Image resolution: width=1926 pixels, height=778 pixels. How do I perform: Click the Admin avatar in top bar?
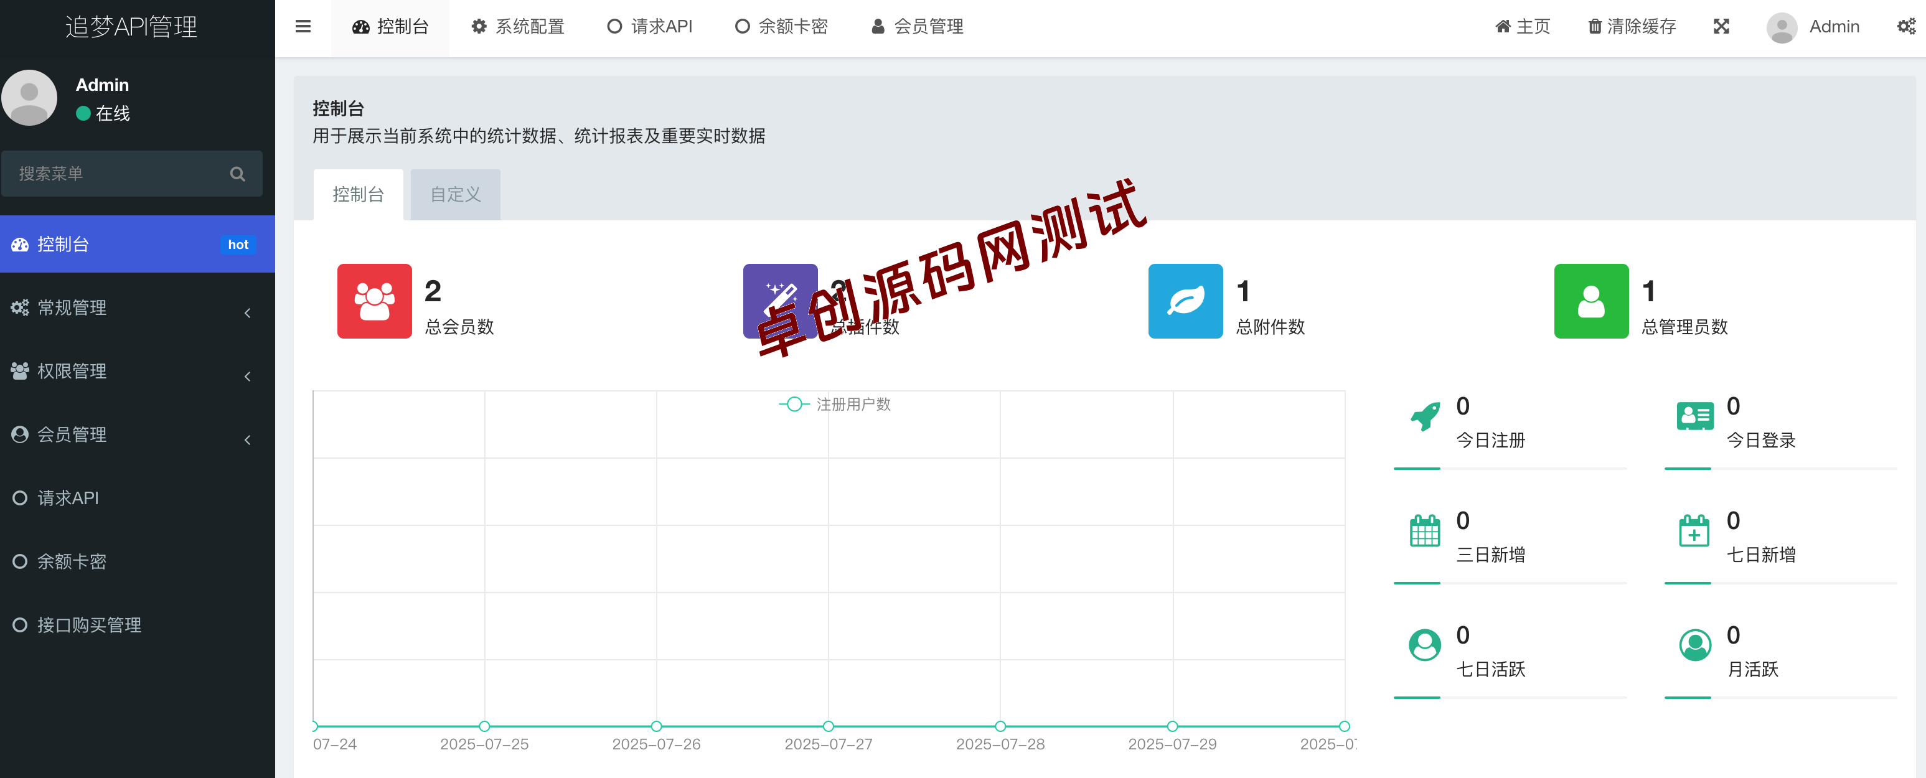point(1782,27)
